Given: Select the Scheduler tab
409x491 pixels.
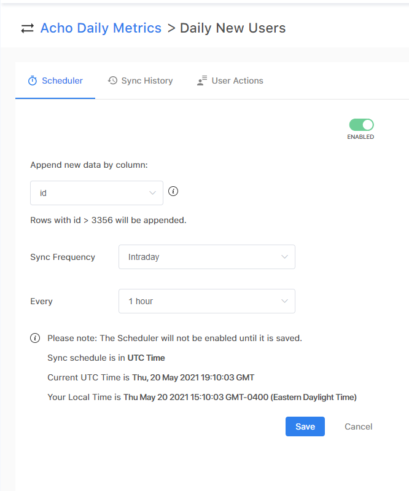Looking at the screenshot, I should 55,81.
